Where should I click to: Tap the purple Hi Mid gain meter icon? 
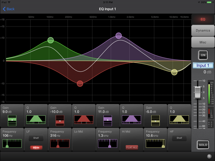click(x=107, y=121)
